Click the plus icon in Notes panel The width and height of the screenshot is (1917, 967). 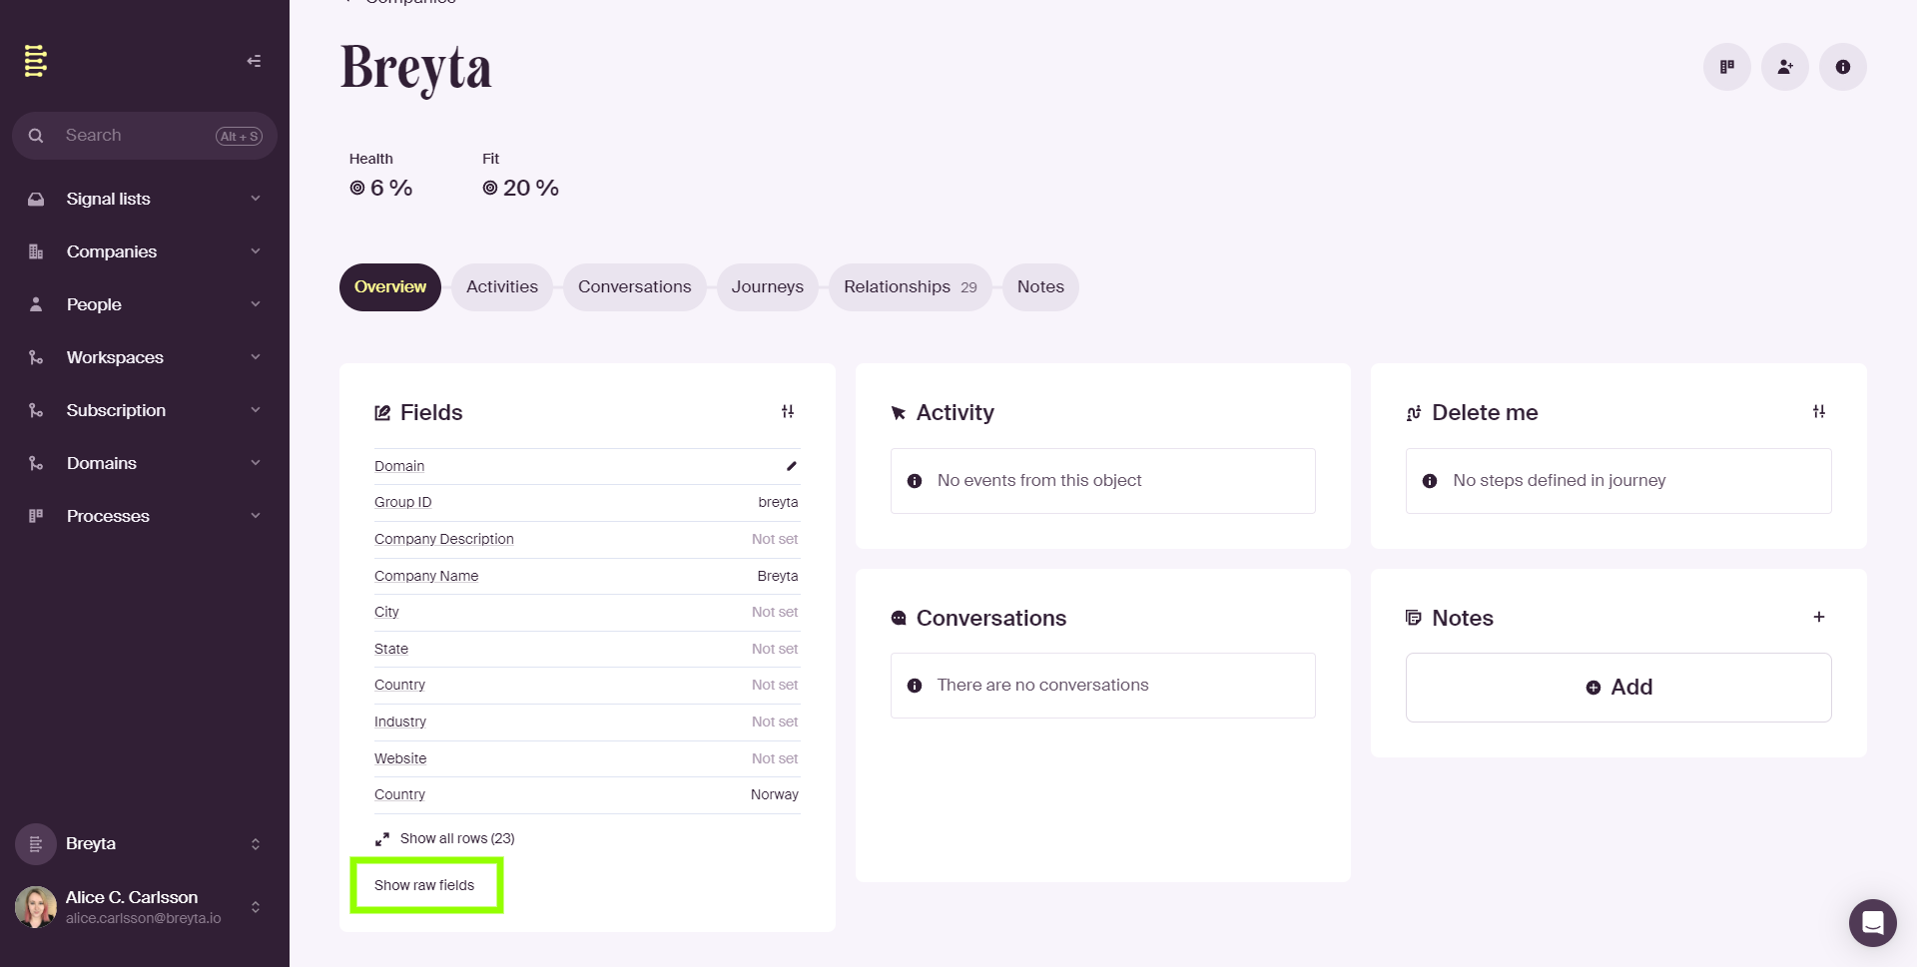click(1819, 617)
